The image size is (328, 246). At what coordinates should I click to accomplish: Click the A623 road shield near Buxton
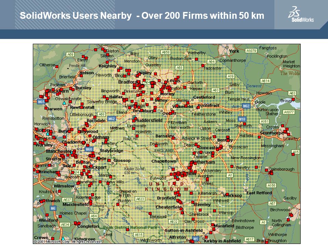pos(140,199)
